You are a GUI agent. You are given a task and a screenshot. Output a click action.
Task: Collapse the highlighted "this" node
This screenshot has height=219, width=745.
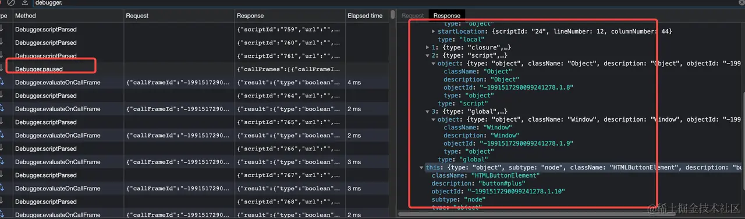[421, 168]
